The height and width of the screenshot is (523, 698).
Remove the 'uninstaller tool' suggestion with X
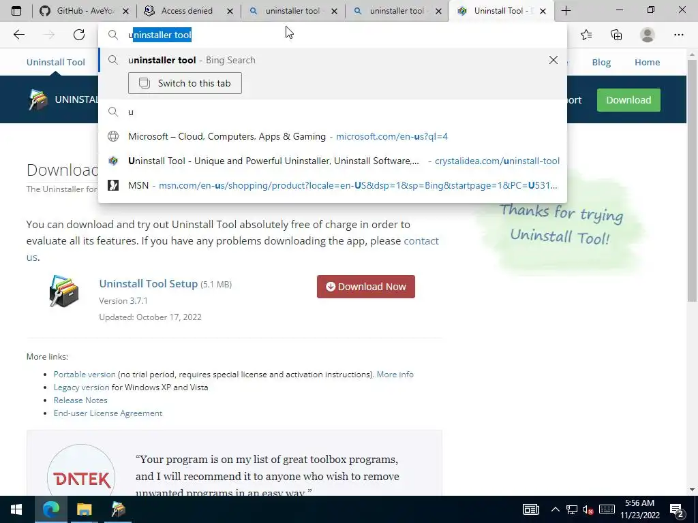coord(553,60)
